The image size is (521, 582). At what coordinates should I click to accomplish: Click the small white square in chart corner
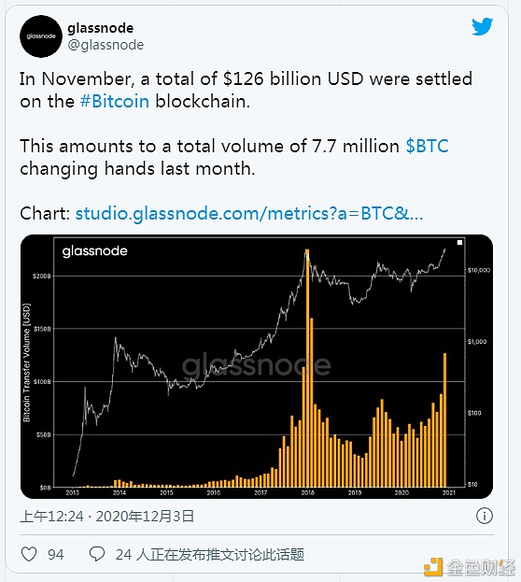(459, 242)
